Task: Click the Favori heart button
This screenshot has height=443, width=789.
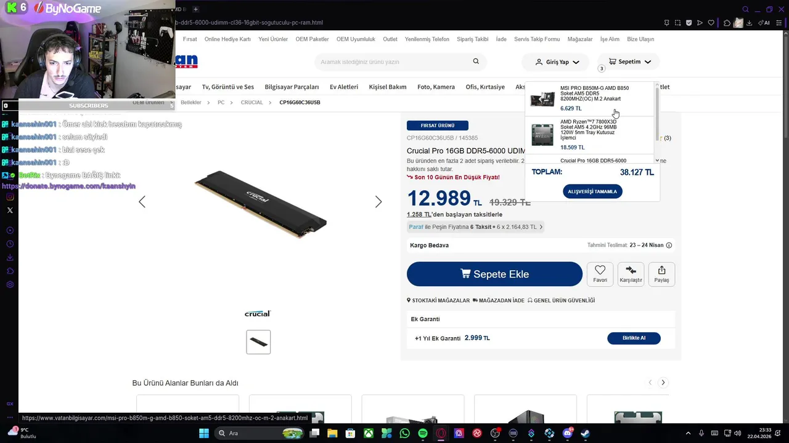Action: click(x=600, y=274)
